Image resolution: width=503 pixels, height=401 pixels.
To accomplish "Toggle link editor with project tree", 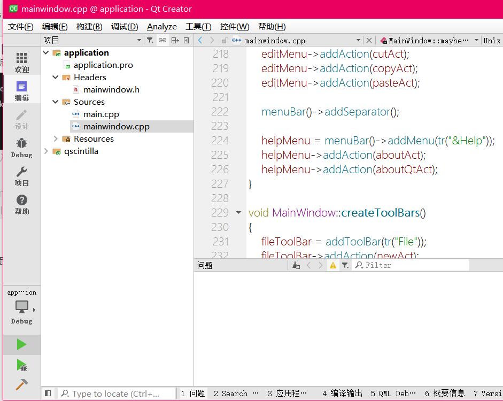I will [x=162, y=40].
